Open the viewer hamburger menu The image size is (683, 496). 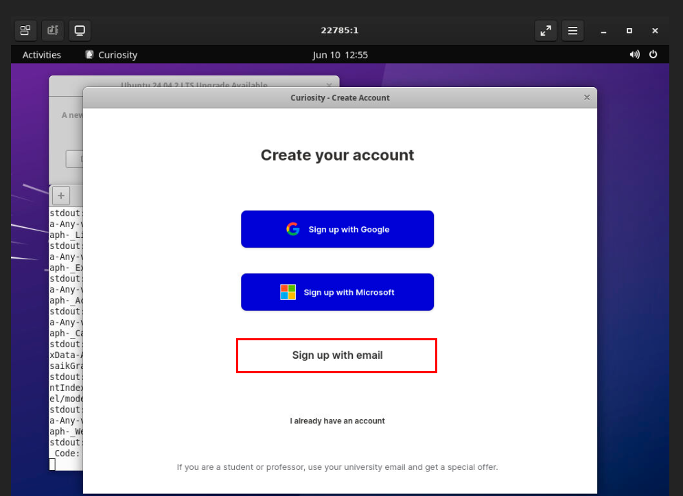click(x=572, y=30)
